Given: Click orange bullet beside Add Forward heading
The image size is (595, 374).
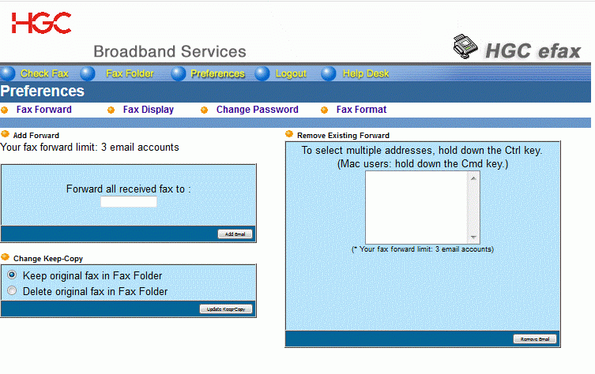Looking at the screenshot, I should click(5, 134).
